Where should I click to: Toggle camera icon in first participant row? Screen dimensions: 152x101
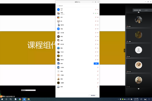tap(98, 10)
